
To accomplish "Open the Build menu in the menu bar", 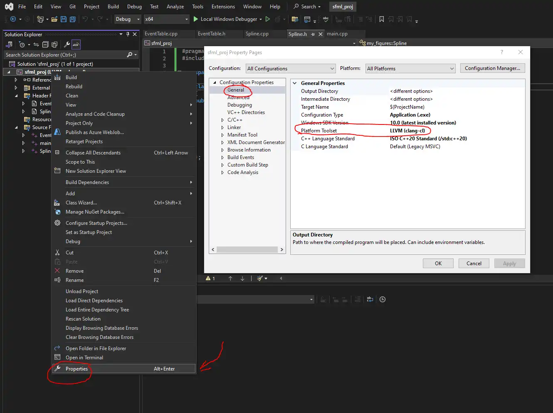I will 113,7.
